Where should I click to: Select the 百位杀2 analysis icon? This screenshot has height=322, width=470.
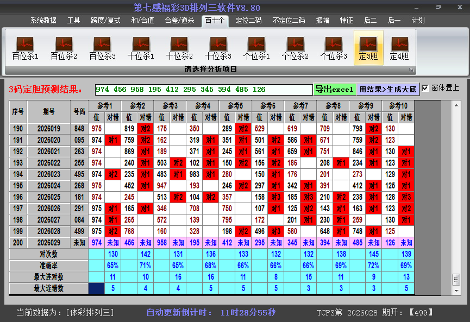pyautogui.click(x=64, y=48)
